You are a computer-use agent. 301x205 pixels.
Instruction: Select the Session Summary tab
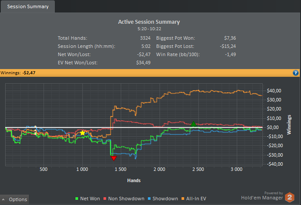click(x=27, y=6)
